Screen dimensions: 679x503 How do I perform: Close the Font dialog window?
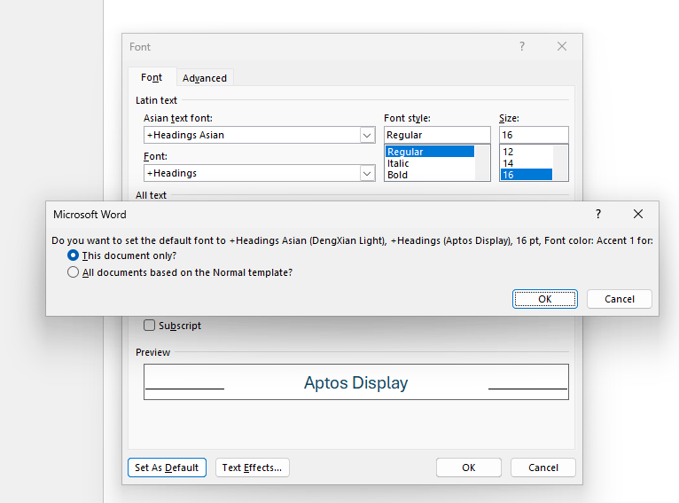tap(562, 46)
